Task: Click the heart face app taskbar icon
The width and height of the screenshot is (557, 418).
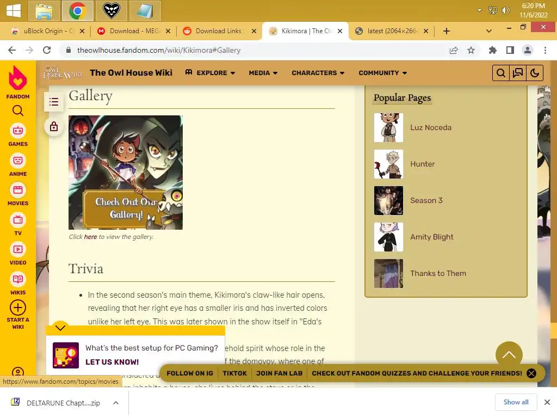Action: [111, 11]
